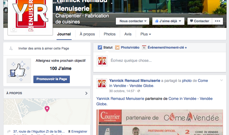The image size is (229, 135).
Task: Open the post options chevron
Action: tap(221, 80)
